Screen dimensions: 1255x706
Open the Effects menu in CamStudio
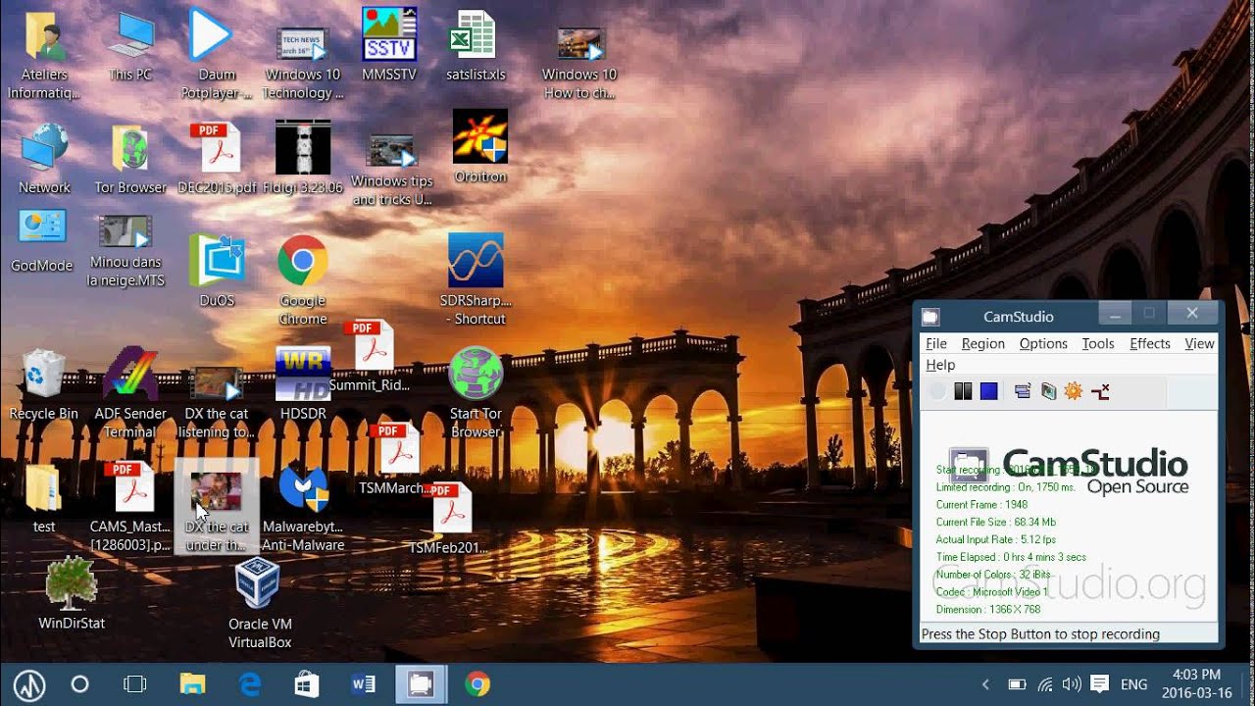(x=1150, y=343)
